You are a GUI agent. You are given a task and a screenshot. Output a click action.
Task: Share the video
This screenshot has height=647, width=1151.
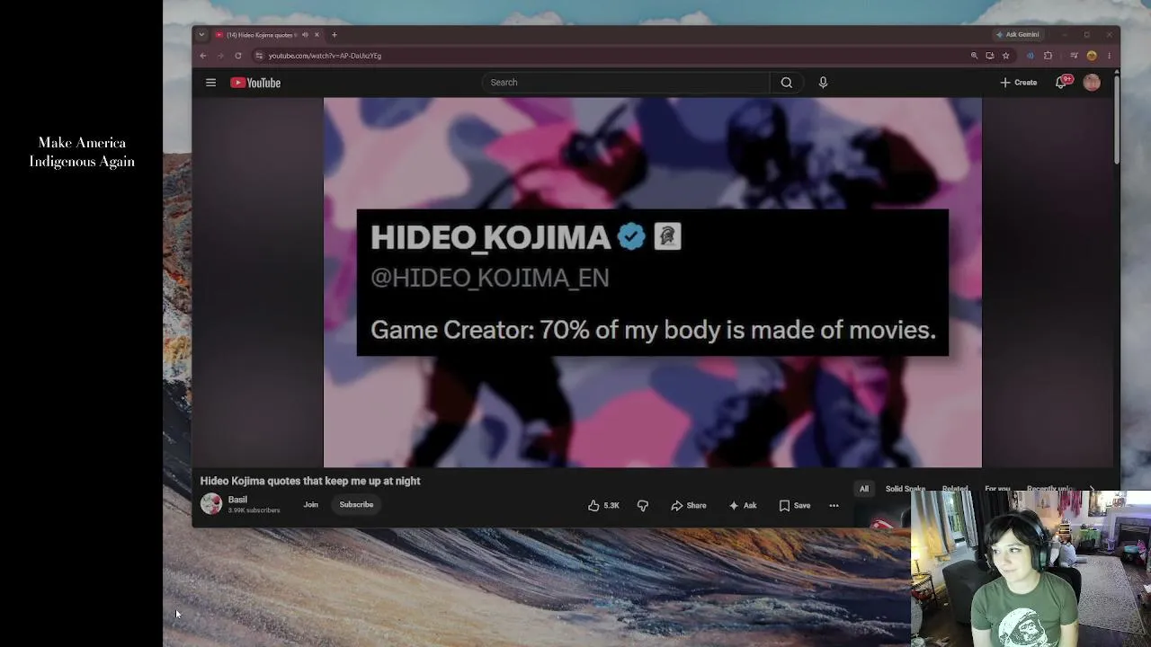click(x=689, y=505)
